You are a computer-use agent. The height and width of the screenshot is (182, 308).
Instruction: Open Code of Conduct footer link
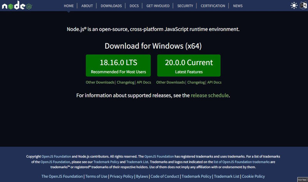[165, 176]
